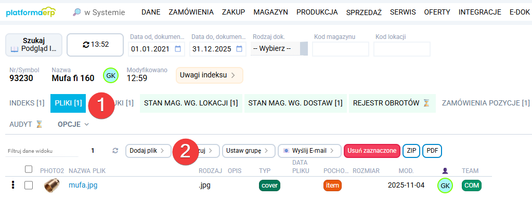Open the calendar picker for date to

pos(239,49)
